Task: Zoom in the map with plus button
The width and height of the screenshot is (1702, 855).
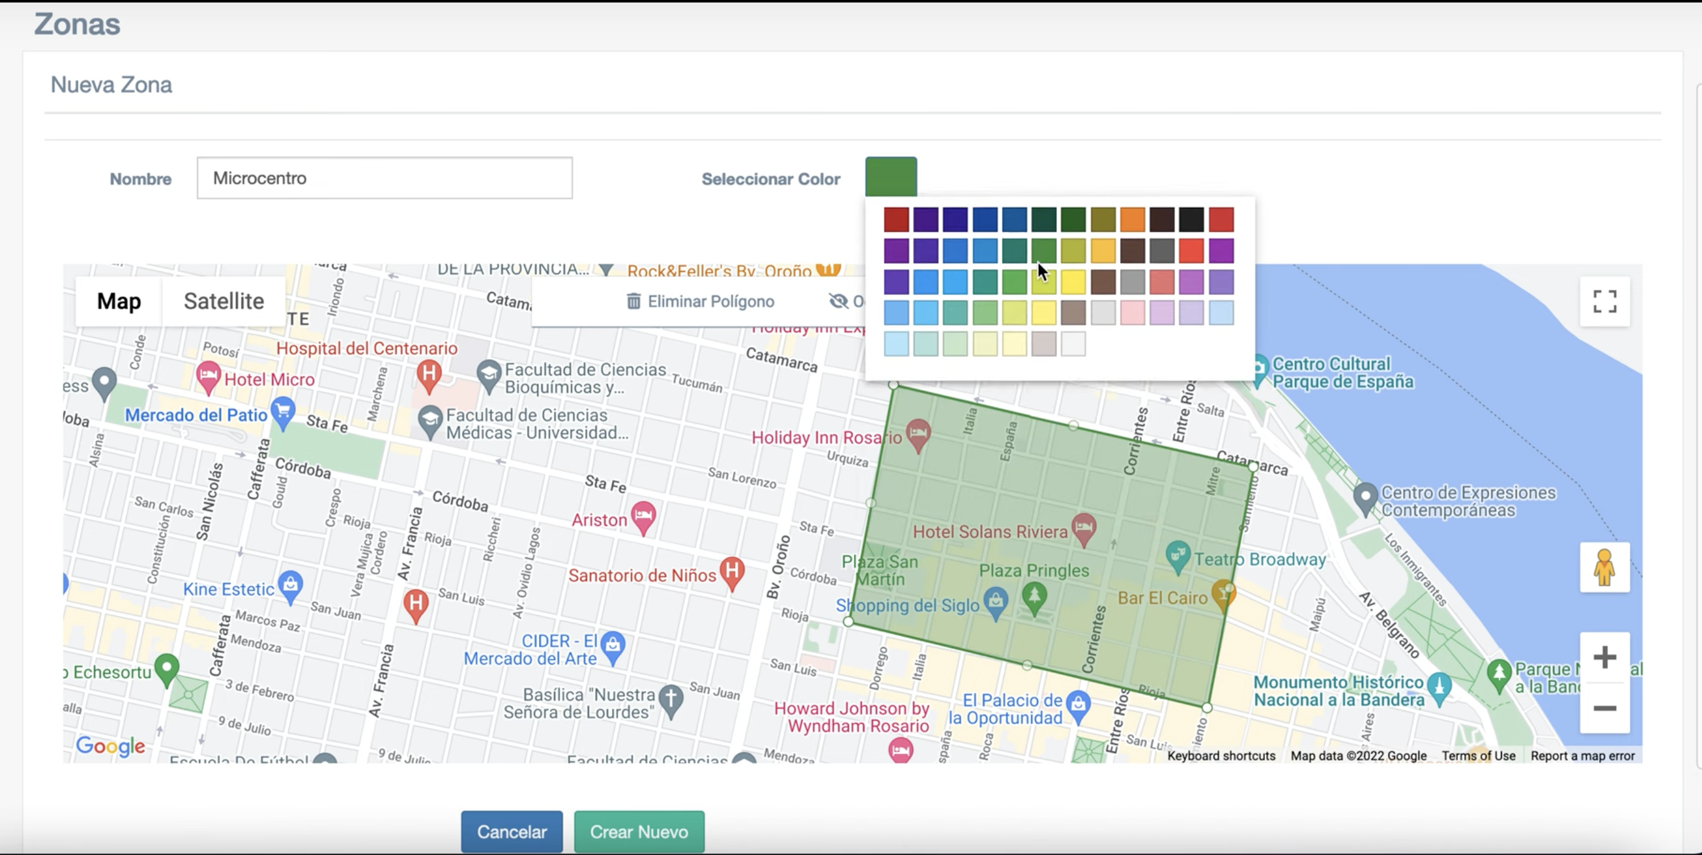Action: 1604,658
